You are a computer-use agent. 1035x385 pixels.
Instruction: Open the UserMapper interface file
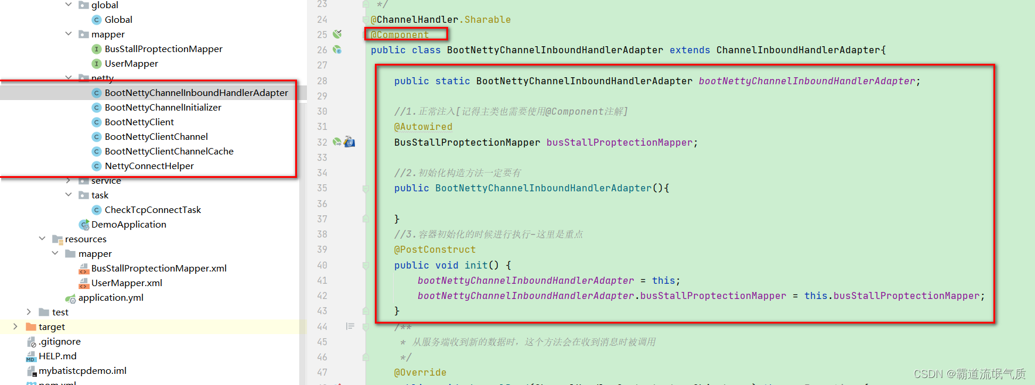[x=131, y=64]
